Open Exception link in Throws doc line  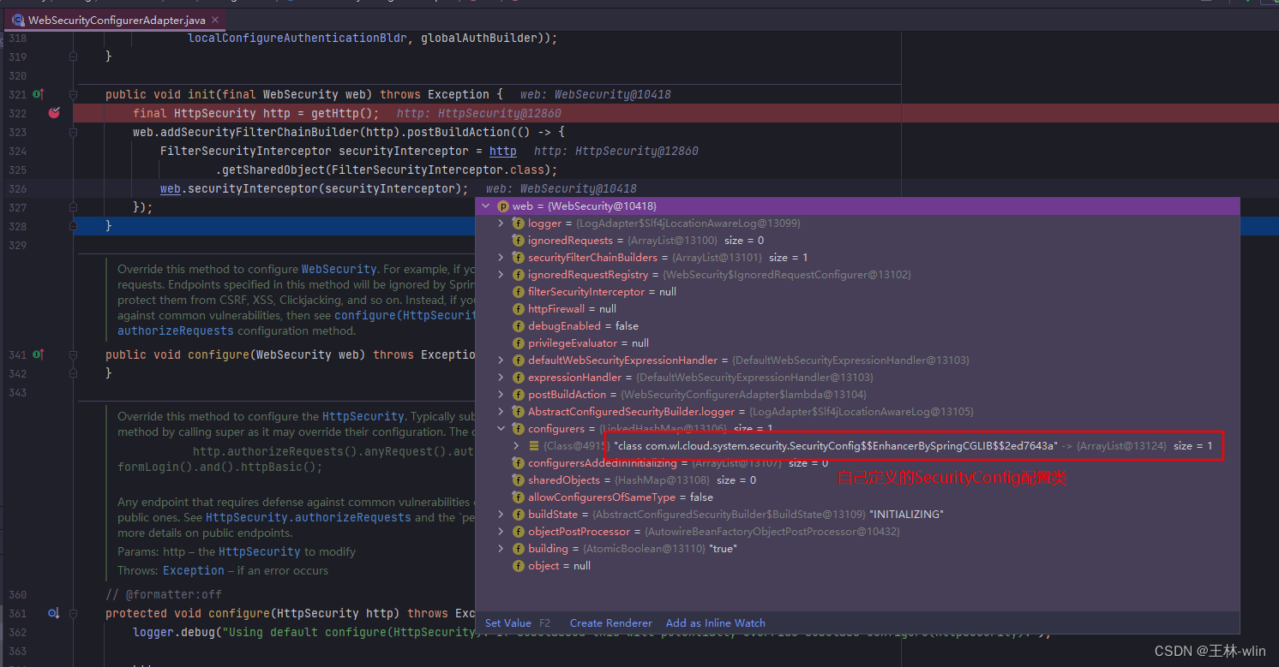(194, 570)
